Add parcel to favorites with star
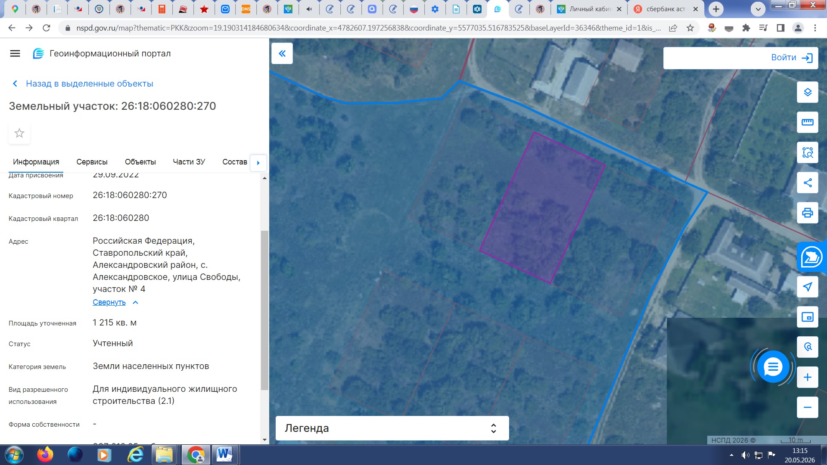The width and height of the screenshot is (827, 465). pyautogui.click(x=19, y=133)
